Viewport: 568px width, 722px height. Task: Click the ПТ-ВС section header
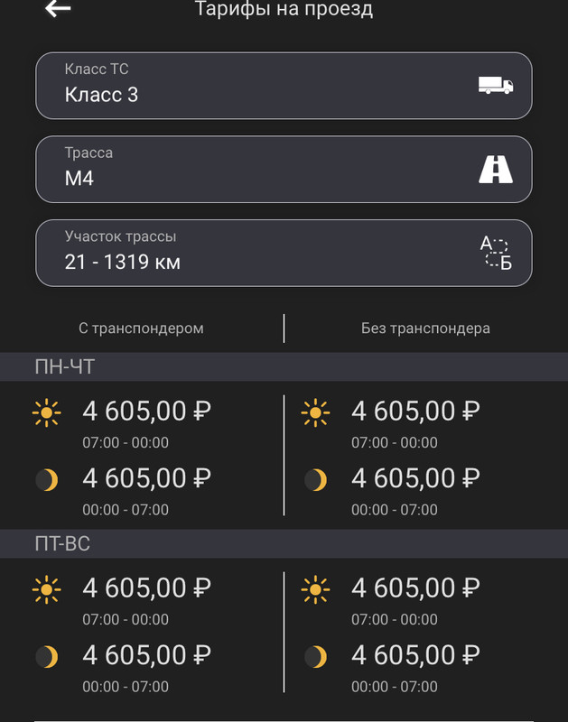284,544
